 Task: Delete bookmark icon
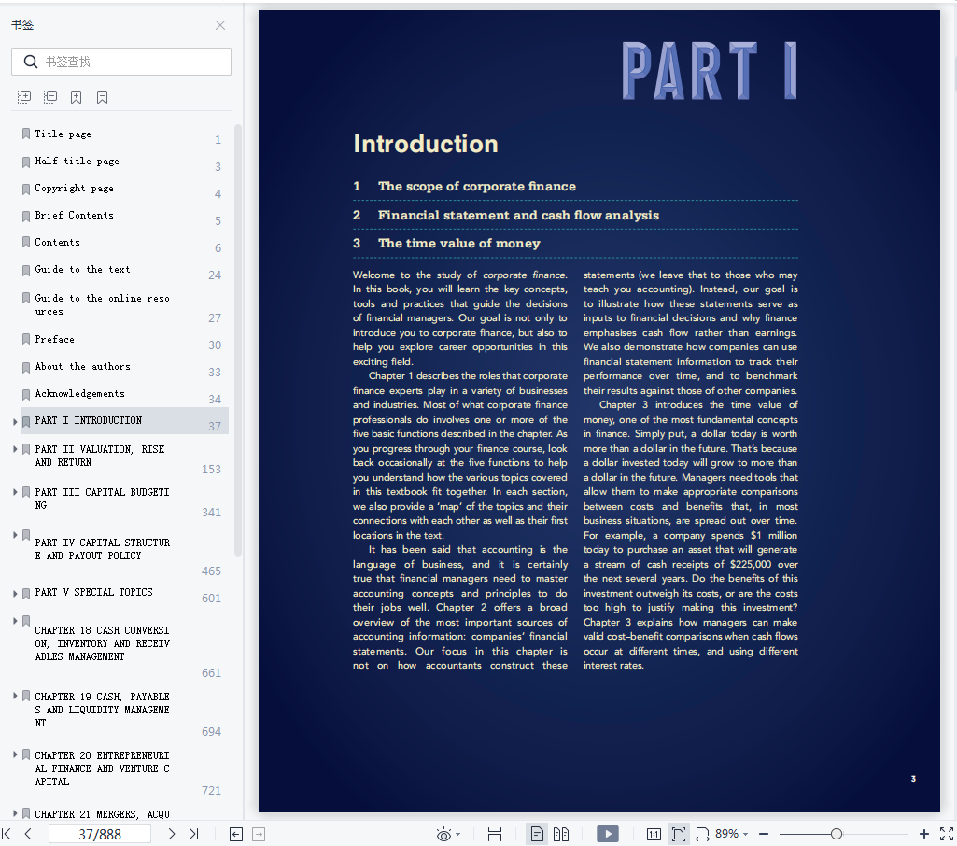click(x=103, y=97)
